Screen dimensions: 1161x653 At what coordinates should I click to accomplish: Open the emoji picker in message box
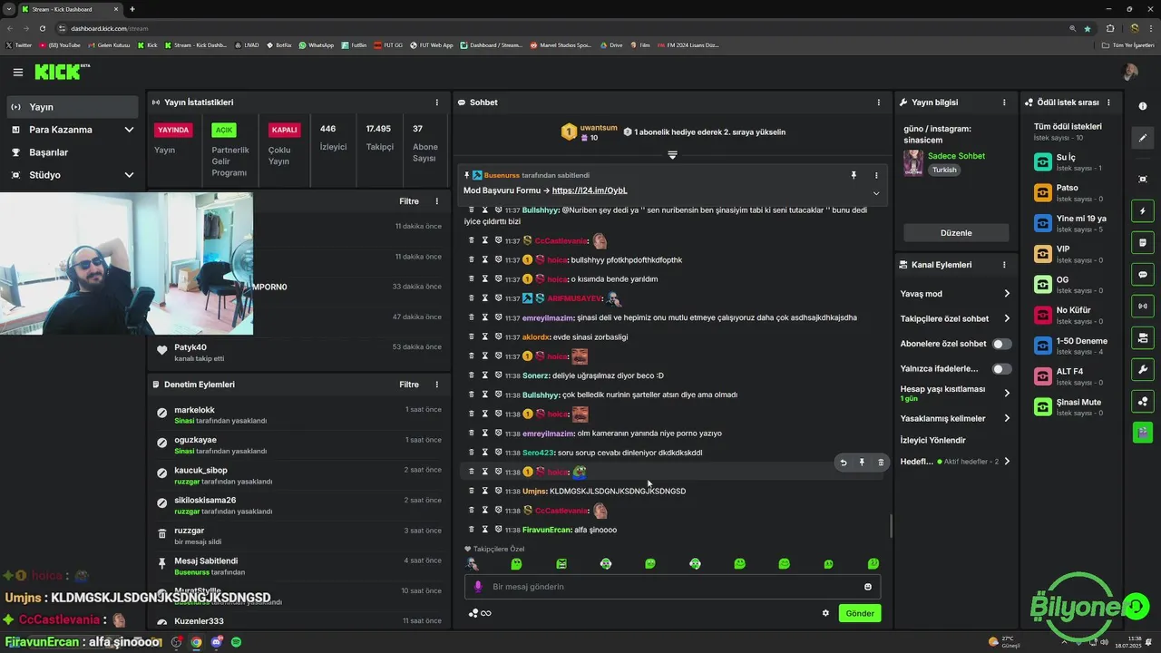click(868, 587)
